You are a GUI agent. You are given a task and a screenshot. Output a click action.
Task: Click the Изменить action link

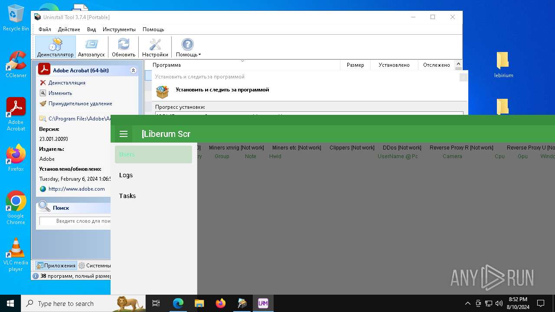click(60, 93)
